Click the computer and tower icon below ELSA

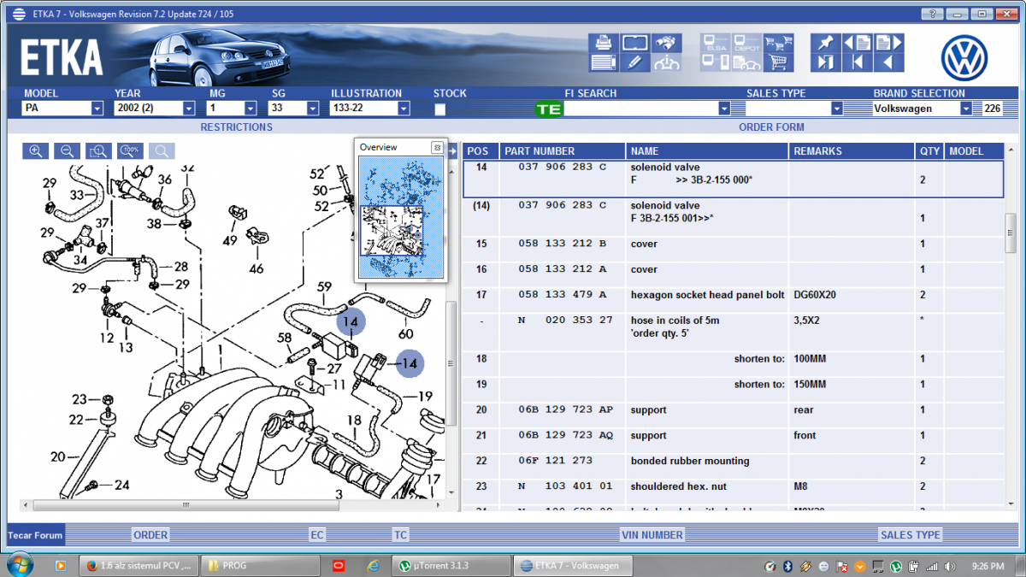click(x=716, y=62)
